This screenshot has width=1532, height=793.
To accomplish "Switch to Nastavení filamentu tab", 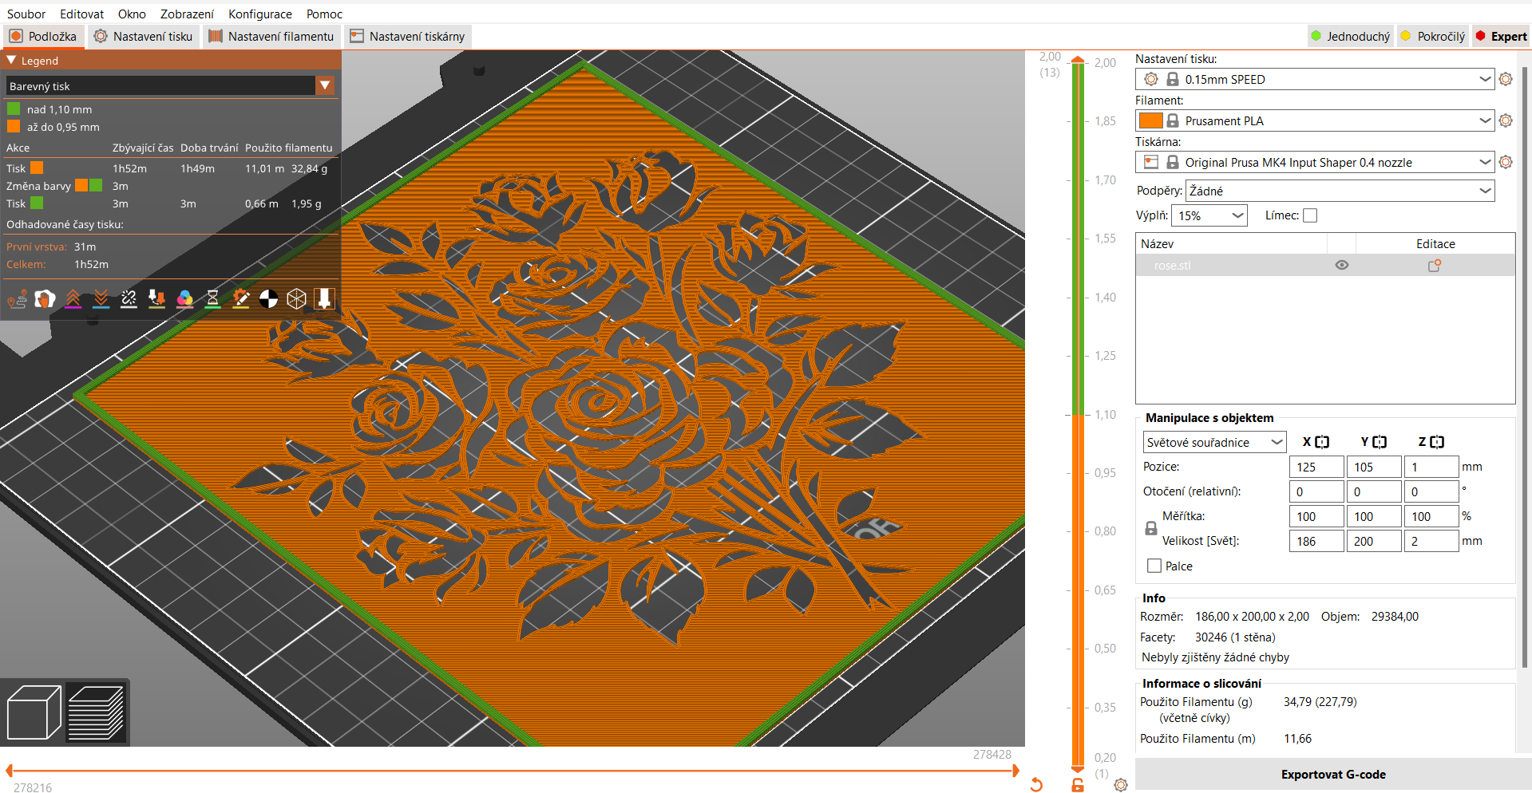I will pos(271,37).
